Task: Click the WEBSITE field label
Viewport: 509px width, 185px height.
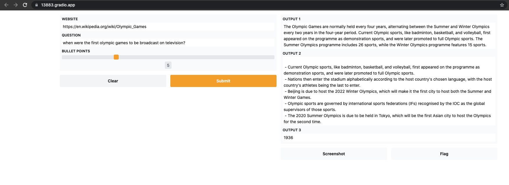Action: click(x=70, y=19)
